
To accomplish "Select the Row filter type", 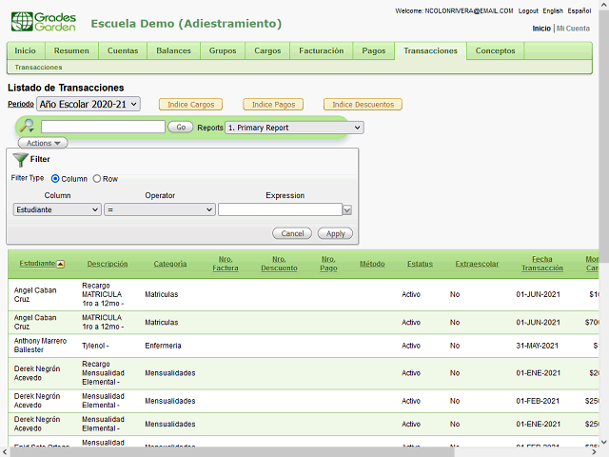I will (97, 179).
